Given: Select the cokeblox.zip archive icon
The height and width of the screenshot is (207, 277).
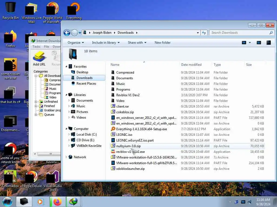Looking at the screenshot, I should (x=113, y=112).
